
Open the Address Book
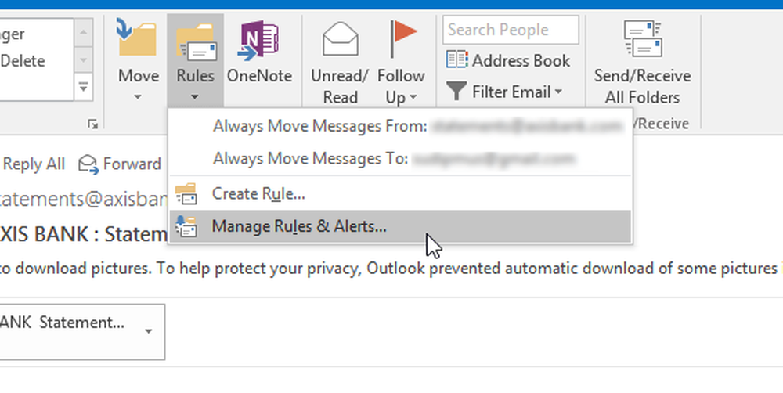508,60
